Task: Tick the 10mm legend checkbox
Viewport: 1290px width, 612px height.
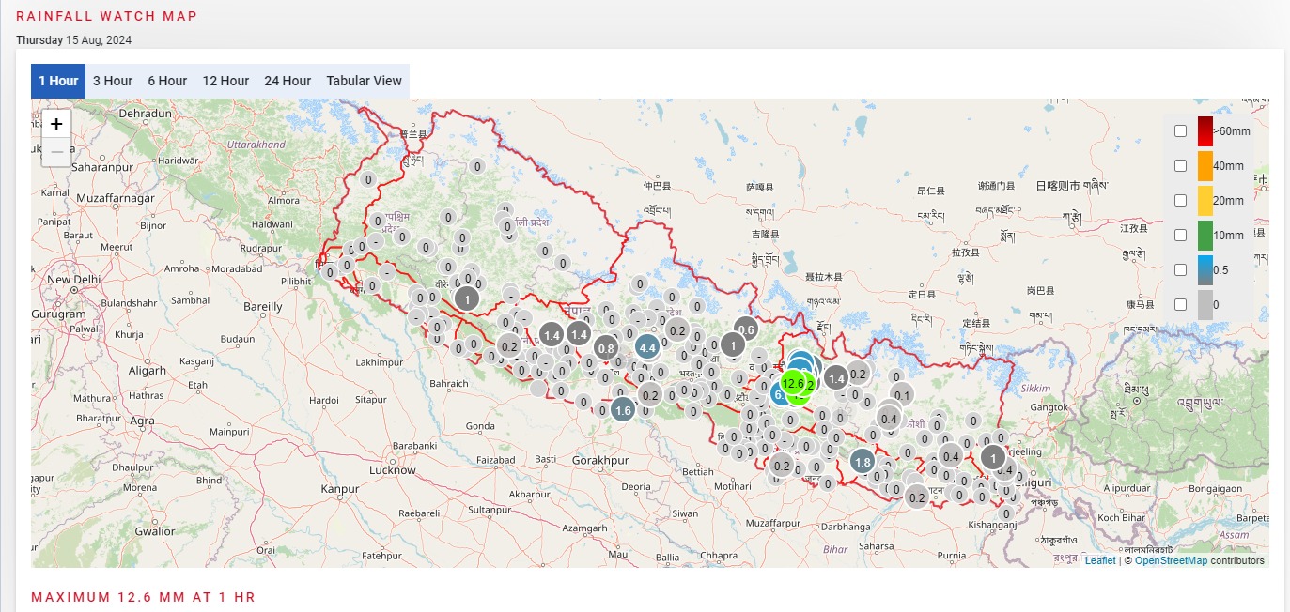Action: pyautogui.click(x=1180, y=235)
